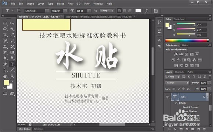
Task: Open the Mini Bridge tab
Action: (x=25, y=129)
